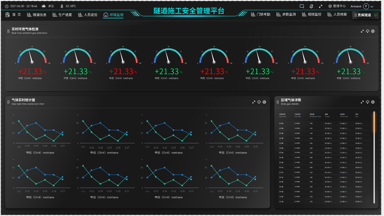The image size is (384, 216).
Task: Navigate to the 首页 home page
Action: tap(13, 15)
